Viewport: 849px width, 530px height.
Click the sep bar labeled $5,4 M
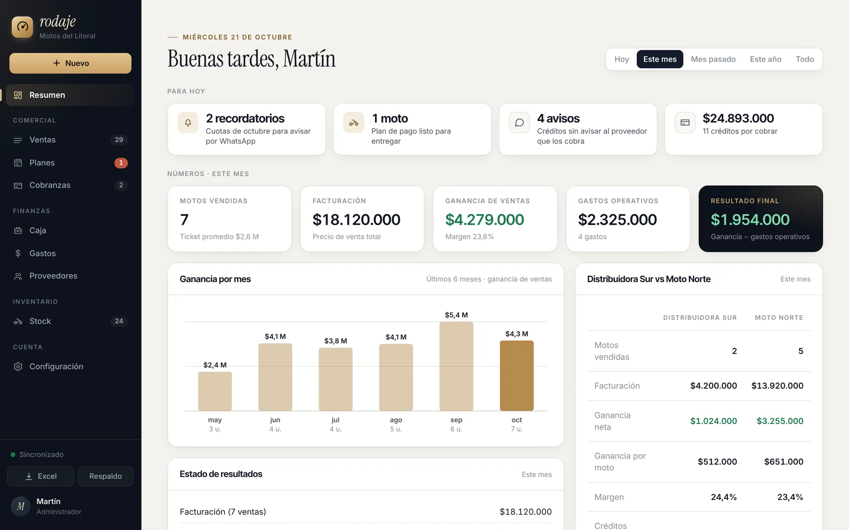point(456,366)
